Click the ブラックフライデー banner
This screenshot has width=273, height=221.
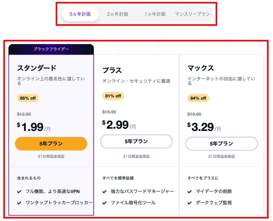(51, 49)
